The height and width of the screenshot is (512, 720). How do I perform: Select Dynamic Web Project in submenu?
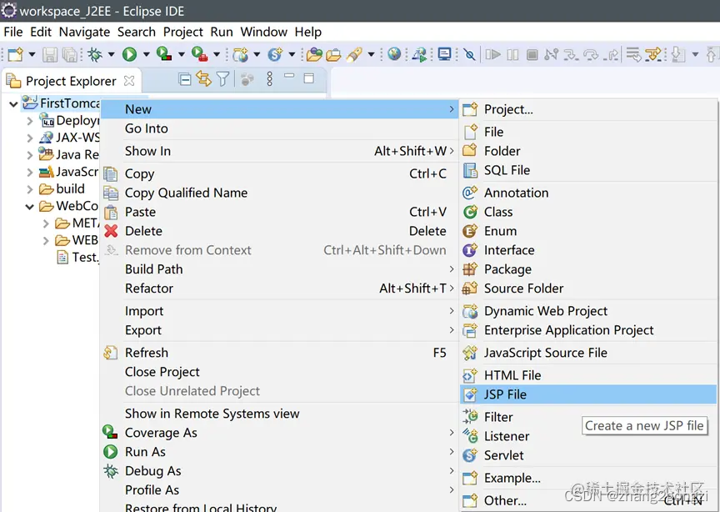pyautogui.click(x=588, y=311)
